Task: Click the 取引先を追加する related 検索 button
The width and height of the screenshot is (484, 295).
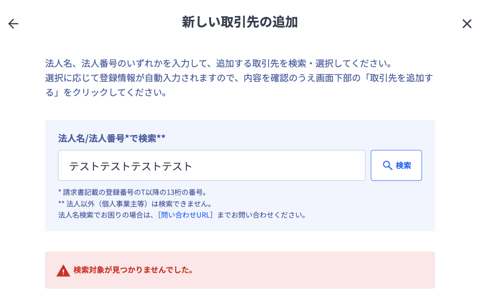Action: 396,165
